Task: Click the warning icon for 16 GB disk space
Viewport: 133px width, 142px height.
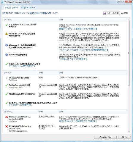Action: click(7, 34)
